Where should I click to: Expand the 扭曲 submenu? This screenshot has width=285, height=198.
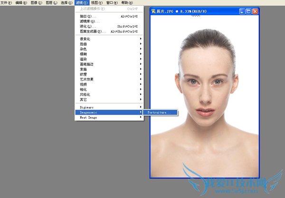(x=109, y=44)
